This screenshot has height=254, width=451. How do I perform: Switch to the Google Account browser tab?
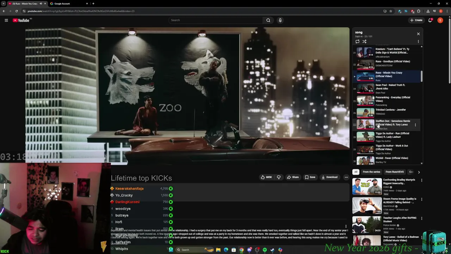(69, 4)
